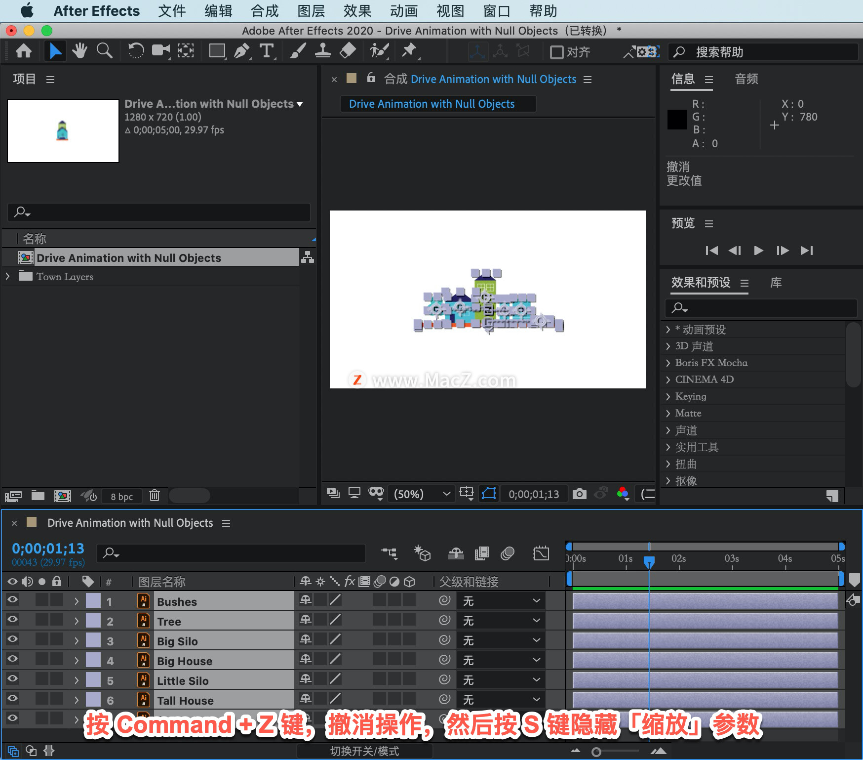The height and width of the screenshot is (760, 863).
Task: Expand the Keying effects category
Action: coord(668,396)
